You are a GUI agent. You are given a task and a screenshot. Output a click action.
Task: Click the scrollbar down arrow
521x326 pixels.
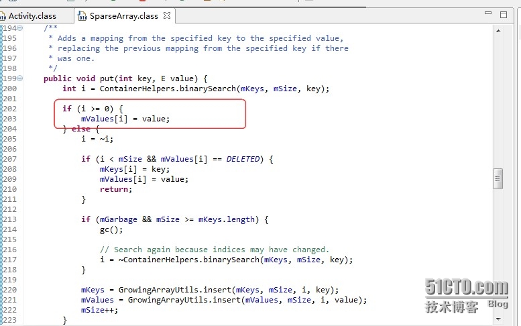tap(498, 319)
